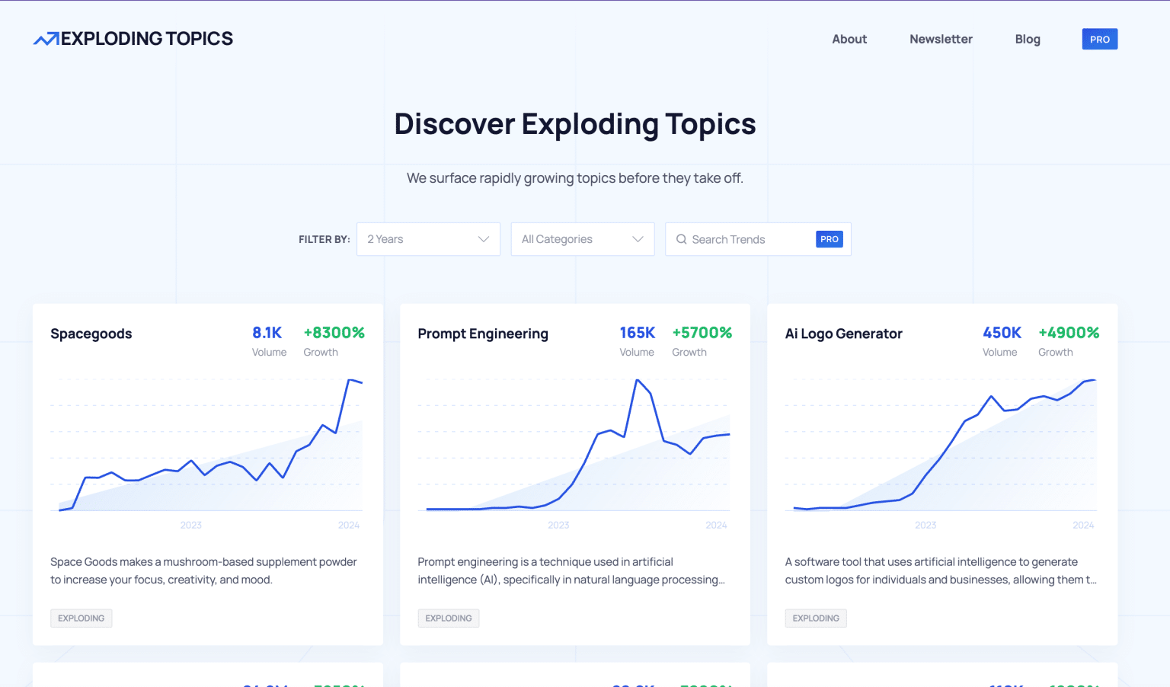The width and height of the screenshot is (1170, 687).
Task: Click the Exploding Topics arrow logo icon
Action: (x=45, y=37)
